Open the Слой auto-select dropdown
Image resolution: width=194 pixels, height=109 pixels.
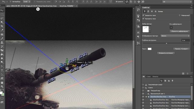point(27,2)
